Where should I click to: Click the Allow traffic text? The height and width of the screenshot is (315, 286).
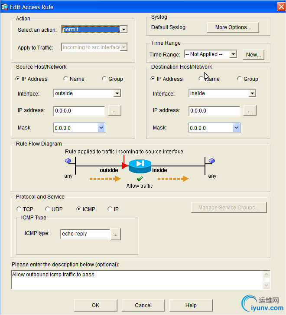click(x=140, y=186)
